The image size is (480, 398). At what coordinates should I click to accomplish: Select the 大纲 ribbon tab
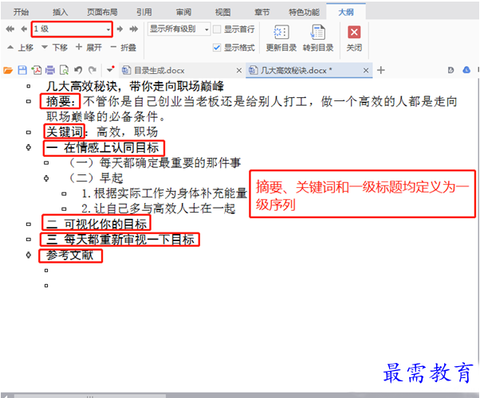coord(346,12)
